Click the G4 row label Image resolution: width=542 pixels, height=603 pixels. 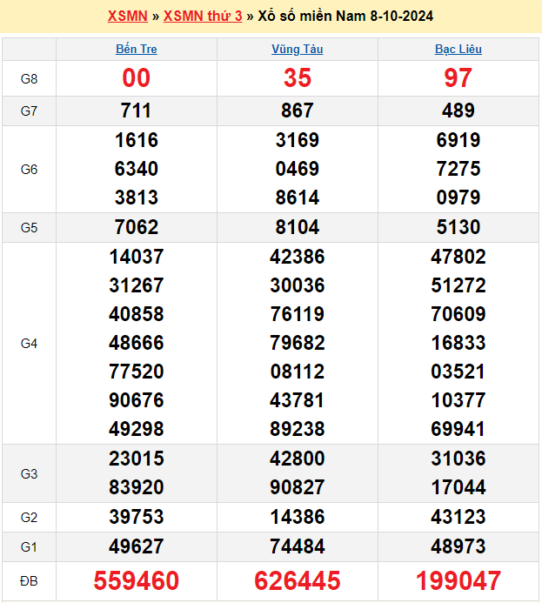coord(29,344)
